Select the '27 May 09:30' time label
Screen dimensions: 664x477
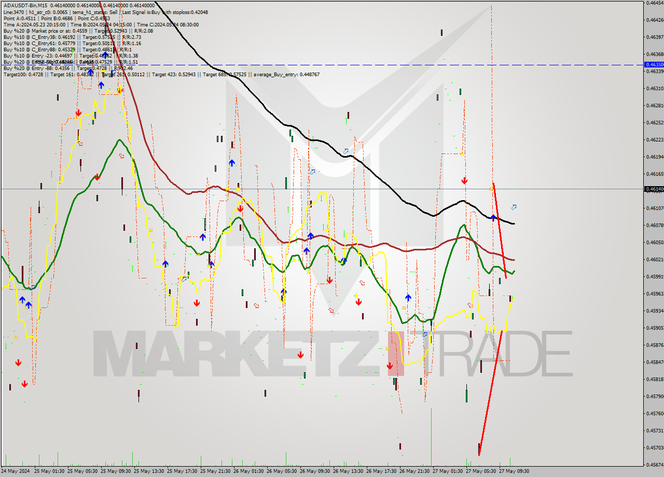tap(514, 471)
